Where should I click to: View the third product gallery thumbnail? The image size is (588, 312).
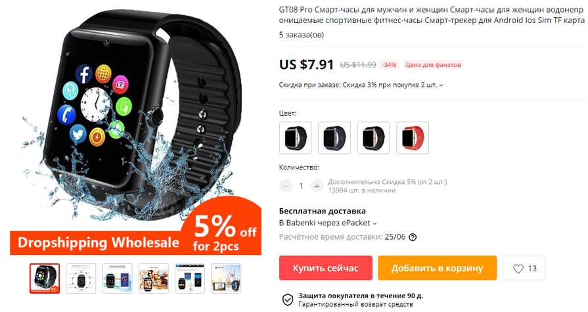click(117, 279)
